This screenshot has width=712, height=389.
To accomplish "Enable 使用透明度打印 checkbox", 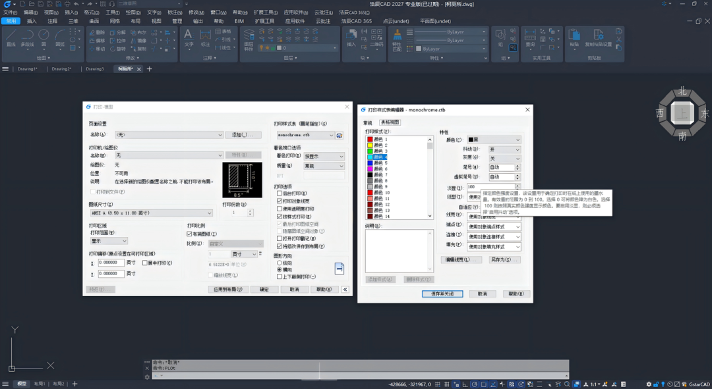I will point(280,209).
